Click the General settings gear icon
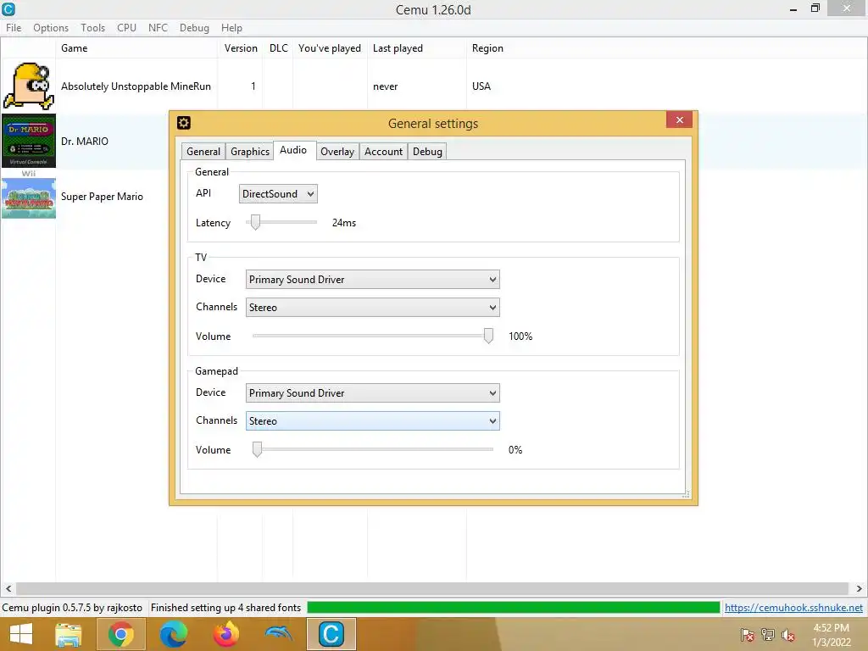The height and width of the screenshot is (651, 868). pyautogui.click(x=184, y=123)
